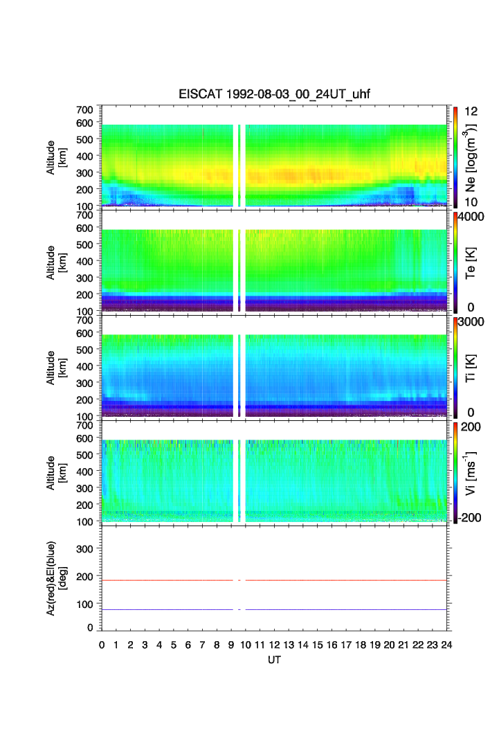This screenshot has width=490, height=736.
Task: Click the 100 tick on Az/El axis
Action: click(84, 604)
